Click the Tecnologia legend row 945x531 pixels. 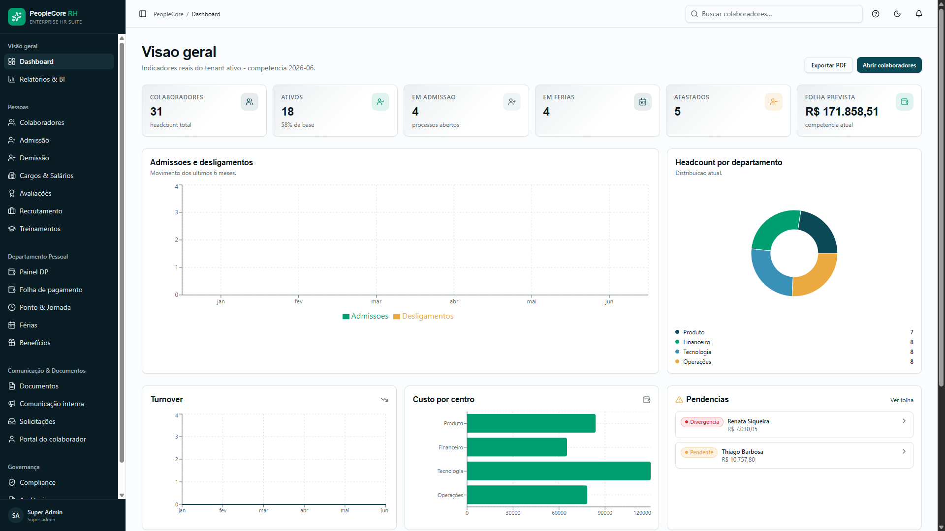tap(794, 352)
